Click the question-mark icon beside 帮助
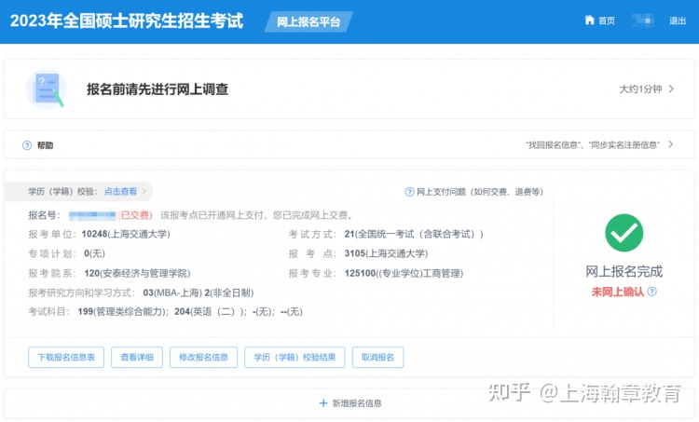699x422 pixels. [27, 145]
